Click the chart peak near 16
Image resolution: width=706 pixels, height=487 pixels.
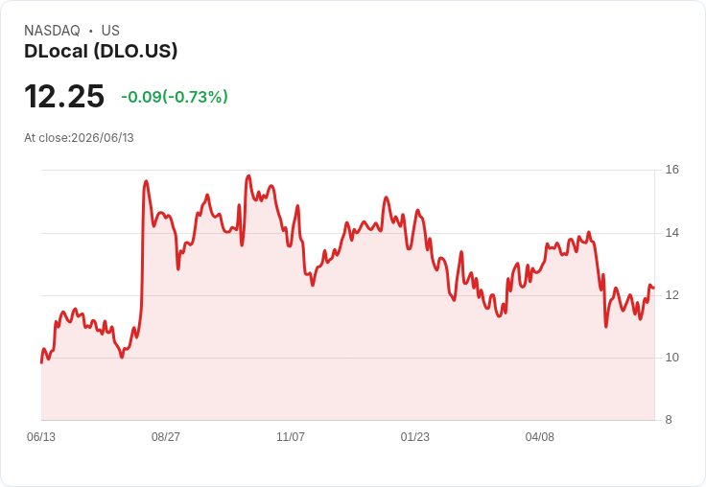[x=248, y=176]
